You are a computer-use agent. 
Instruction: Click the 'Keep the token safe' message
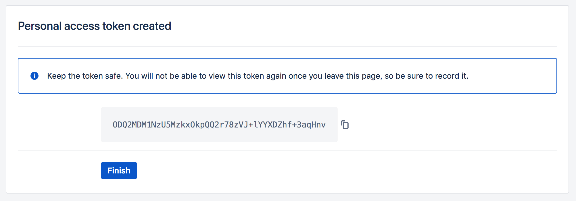(x=258, y=76)
